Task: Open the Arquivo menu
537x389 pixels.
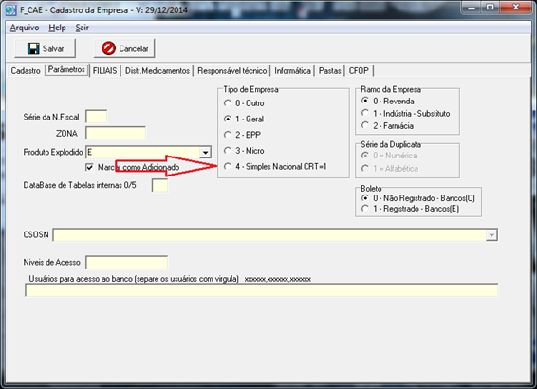Action: (25, 28)
